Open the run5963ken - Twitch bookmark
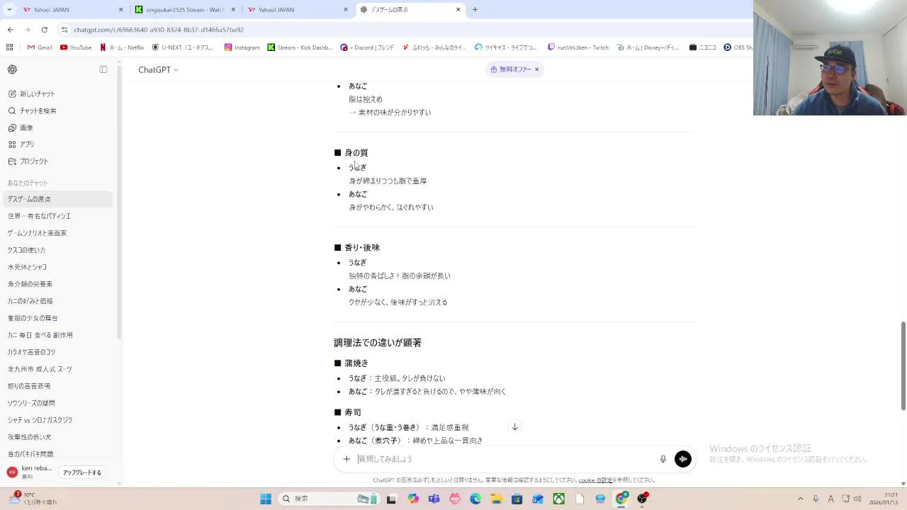This screenshot has height=510, width=907. pyautogui.click(x=578, y=47)
